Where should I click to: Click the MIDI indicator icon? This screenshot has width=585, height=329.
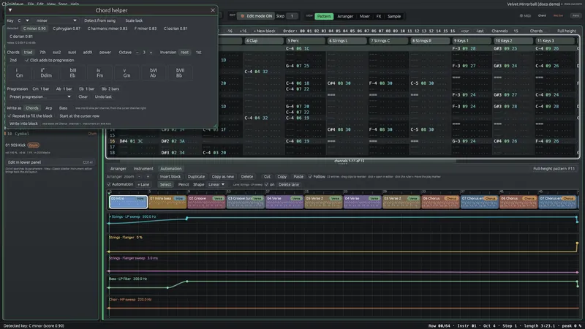(x=525, y=15)
